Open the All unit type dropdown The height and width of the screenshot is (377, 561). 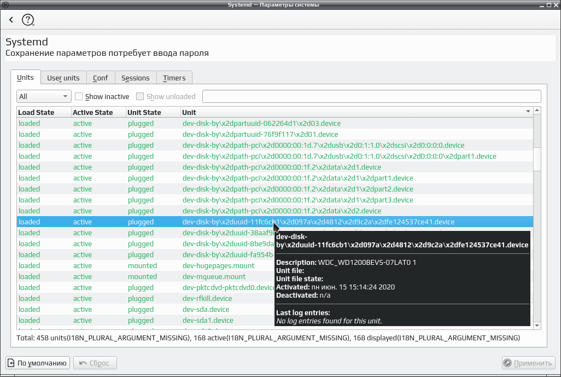(x=44, y=96)
